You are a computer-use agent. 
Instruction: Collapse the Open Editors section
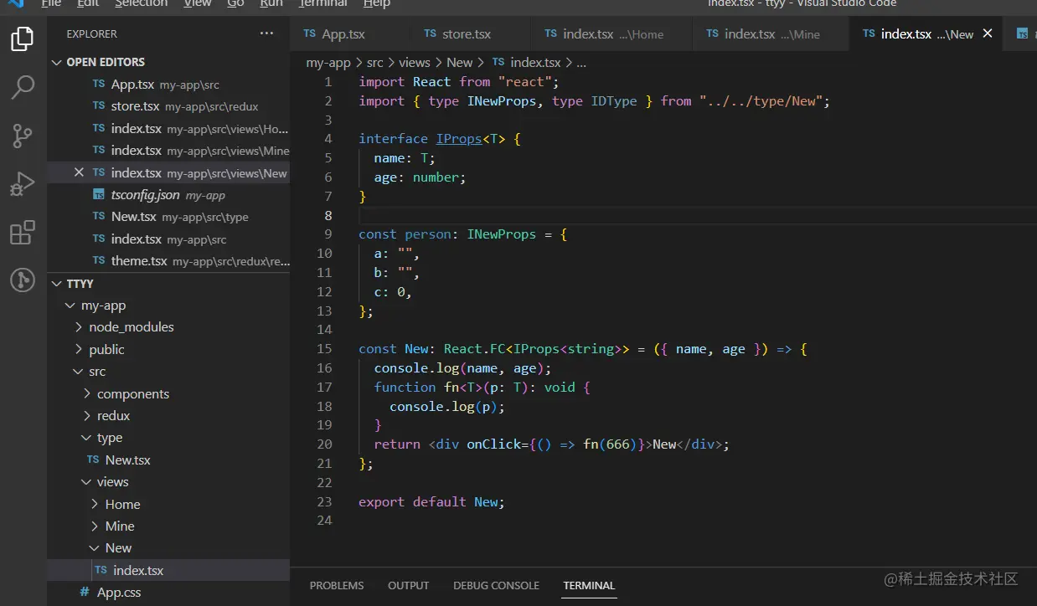(x=105, y=62)
